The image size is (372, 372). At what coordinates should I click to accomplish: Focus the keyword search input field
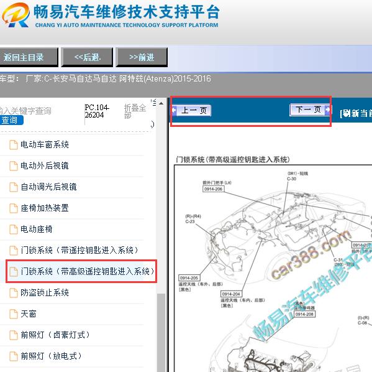click(x=25, y=111)
